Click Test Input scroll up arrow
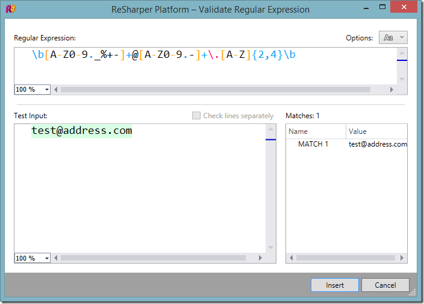Image resolution: width=424 pixels, height=304 pixels. [270, 129]
